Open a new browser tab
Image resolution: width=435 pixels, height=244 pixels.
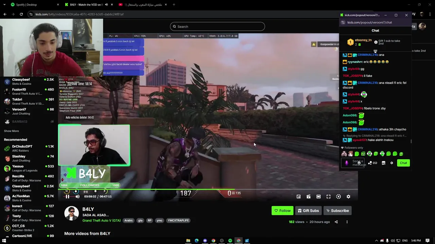tap(174, 5)
